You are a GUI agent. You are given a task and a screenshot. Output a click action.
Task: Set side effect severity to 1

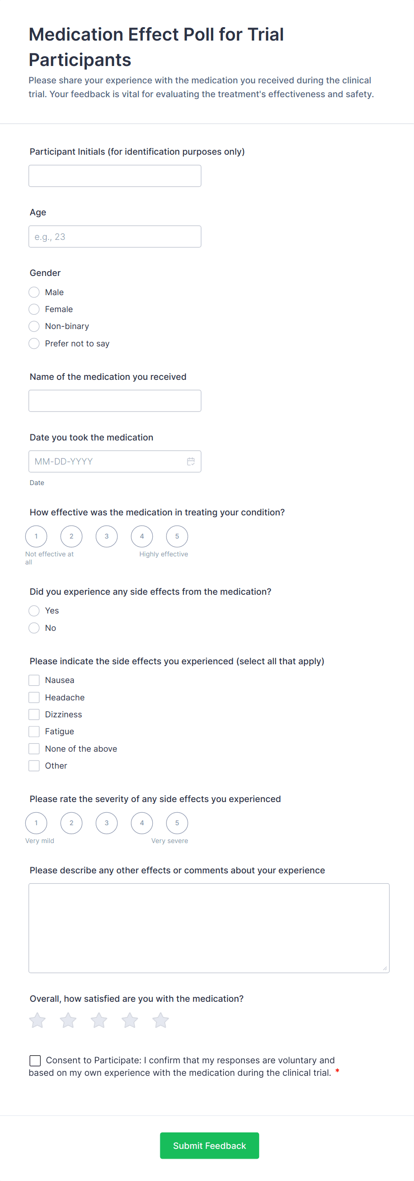[x=36, y=823]
